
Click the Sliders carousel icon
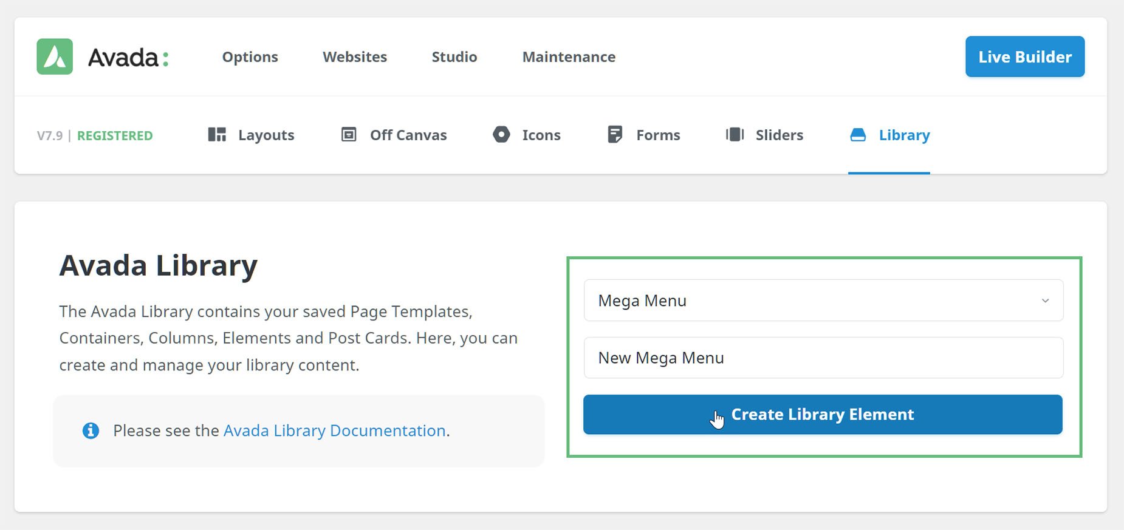click(735, 134)
